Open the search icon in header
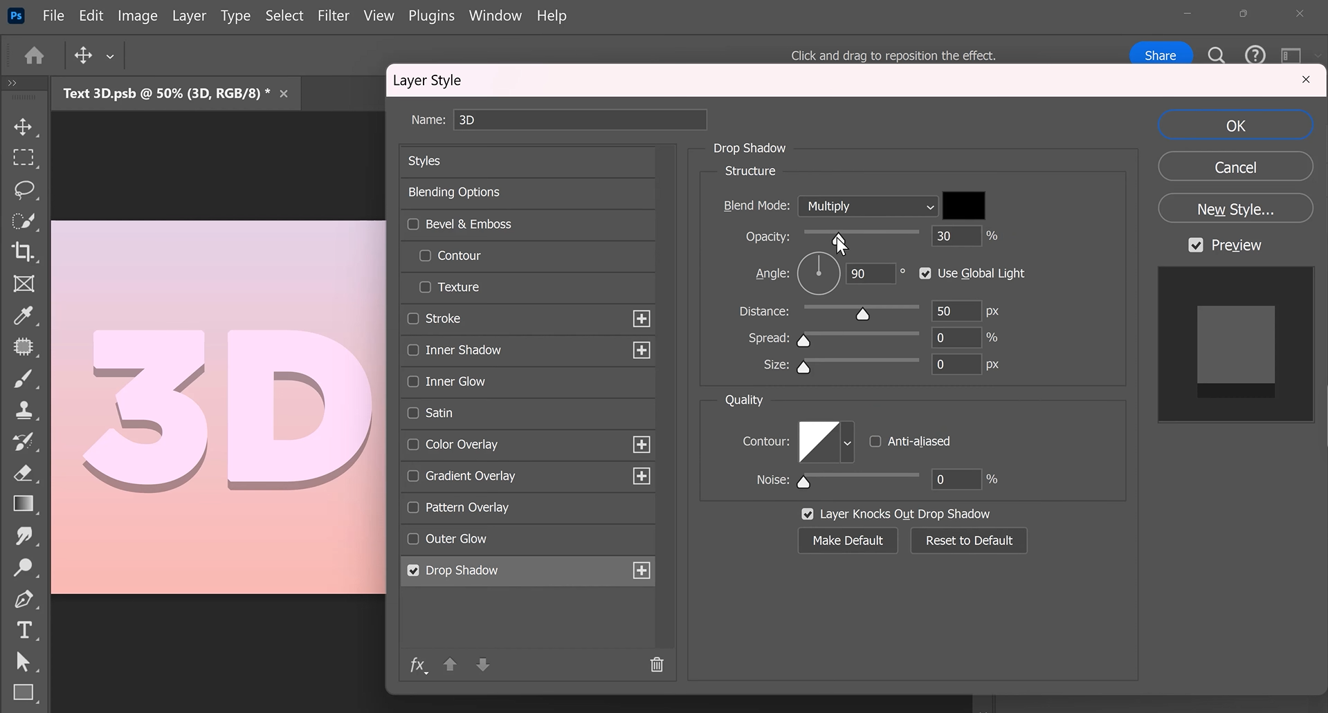This screenshot has width=1328, height=713. pos(1216,55)
